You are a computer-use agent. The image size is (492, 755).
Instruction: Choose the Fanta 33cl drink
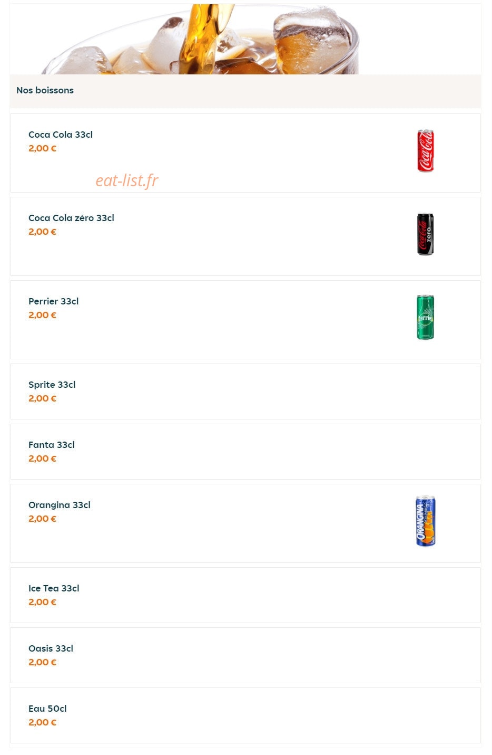pos(245,452)
